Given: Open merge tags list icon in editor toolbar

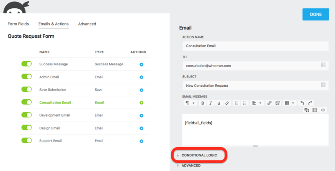Looking at the screenshot, I should [x=315, y=110].
